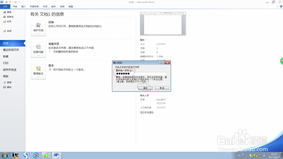
Task: Choose 另存为 in the sidebar
Action: pos(8,17)
